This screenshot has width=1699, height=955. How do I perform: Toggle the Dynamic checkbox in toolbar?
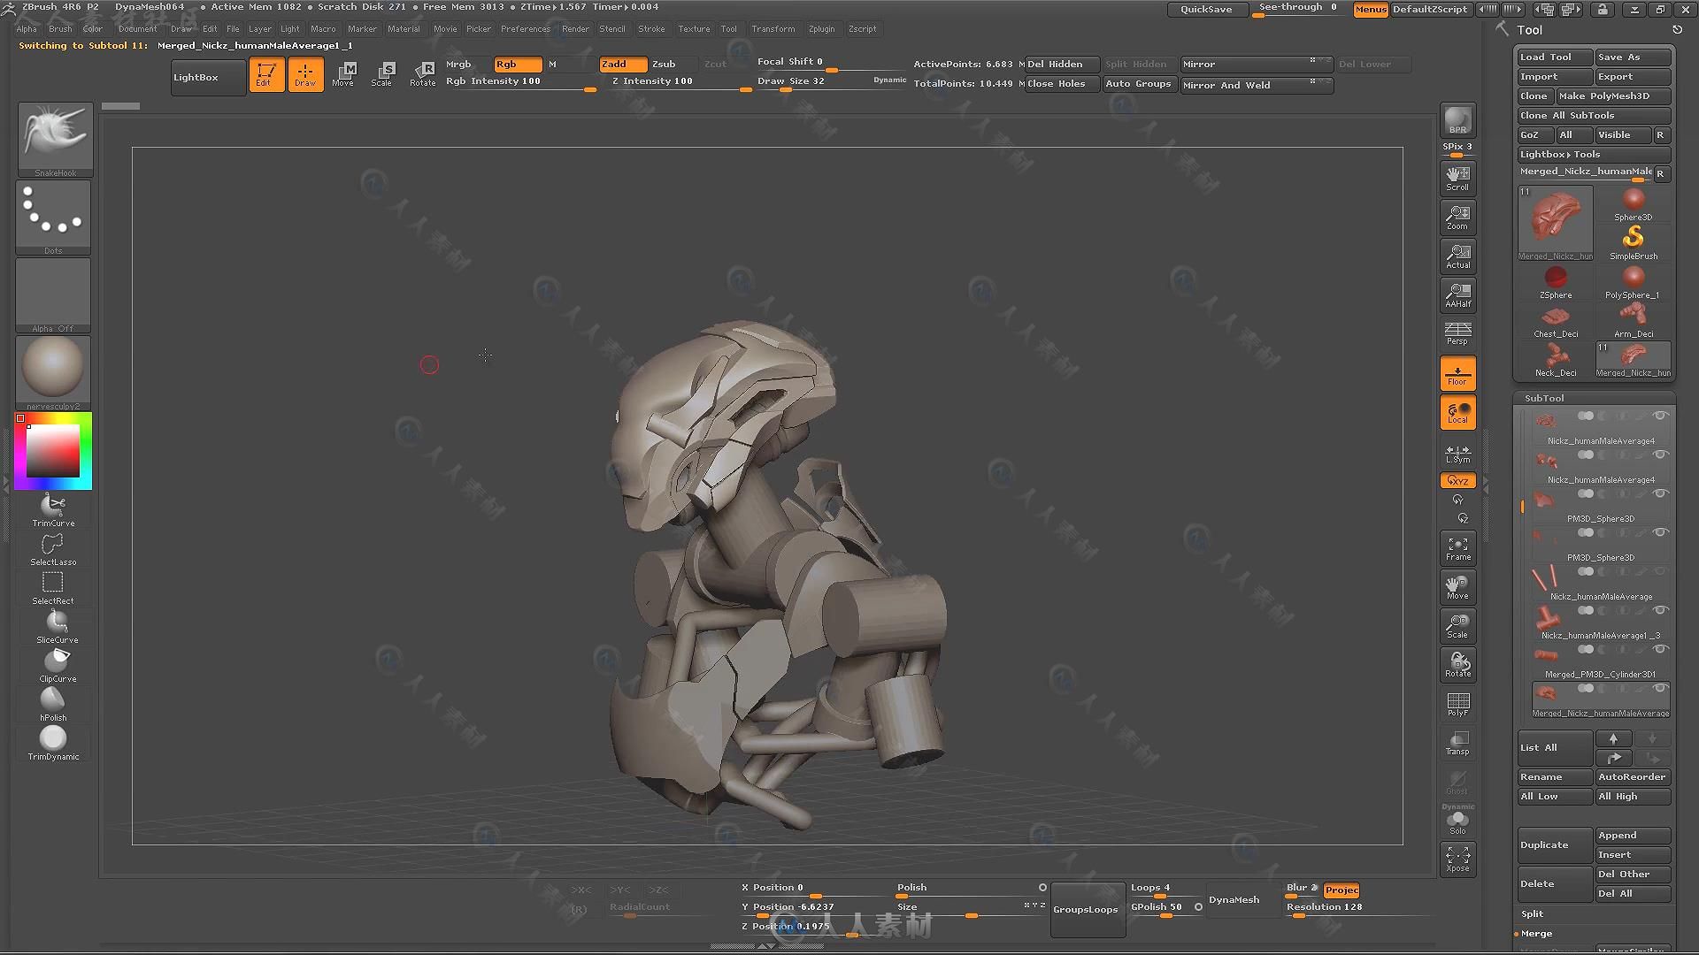pyautogui.click(x=889, y=80)
